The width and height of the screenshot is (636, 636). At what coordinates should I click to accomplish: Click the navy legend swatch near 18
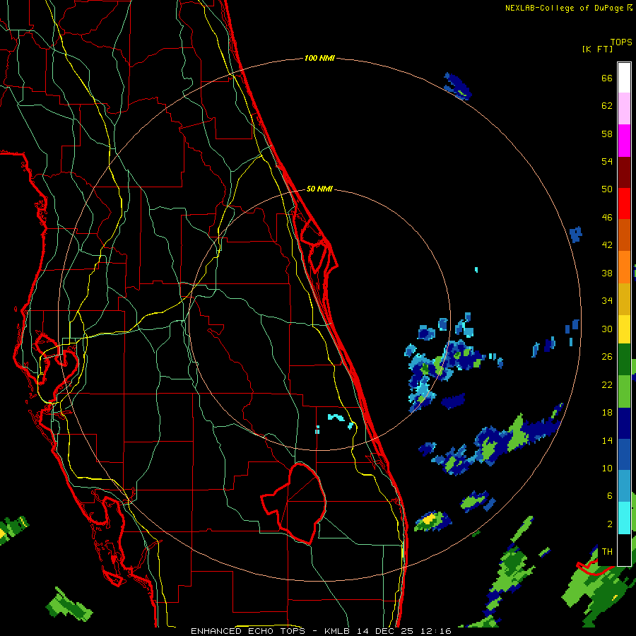[624, 423]
